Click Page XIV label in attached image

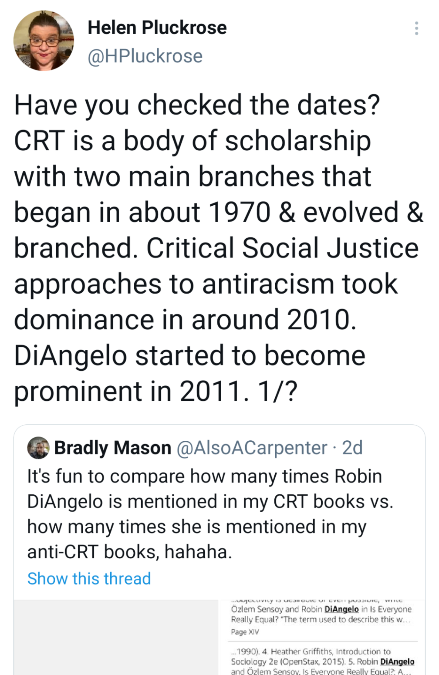click(245, 632)
